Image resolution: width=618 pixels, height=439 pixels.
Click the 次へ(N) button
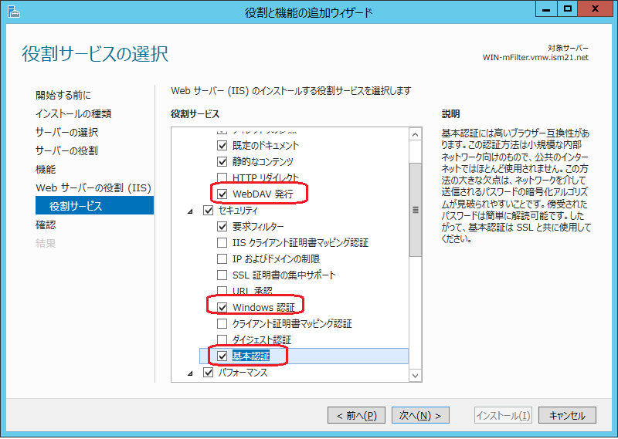(x=420, y=415)
